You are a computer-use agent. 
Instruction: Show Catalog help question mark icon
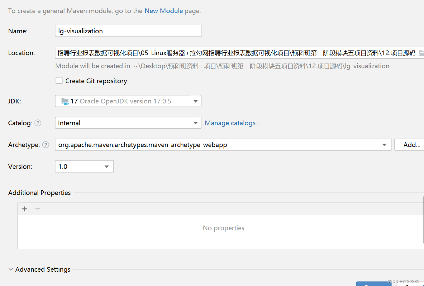pos(38,123)
